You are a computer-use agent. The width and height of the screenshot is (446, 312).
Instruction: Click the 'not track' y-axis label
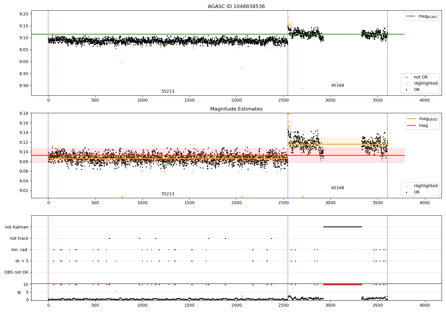pyautogui.click(x=19, y=238)
